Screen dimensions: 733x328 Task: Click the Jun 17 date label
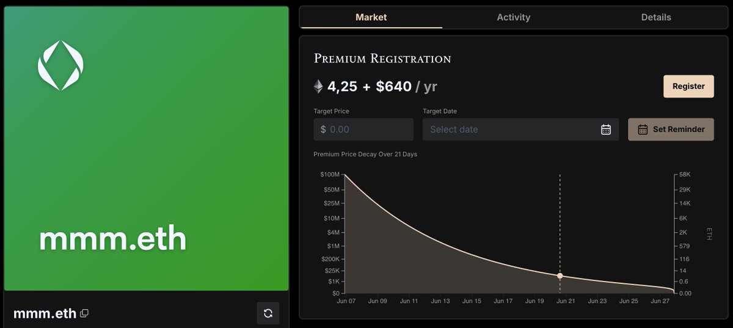pyautogui.click(x=503, y=301)
